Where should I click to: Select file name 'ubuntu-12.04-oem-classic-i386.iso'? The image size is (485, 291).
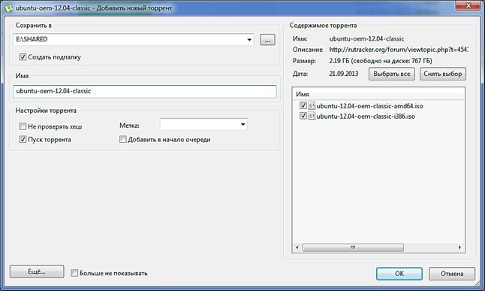pos(366,117)
